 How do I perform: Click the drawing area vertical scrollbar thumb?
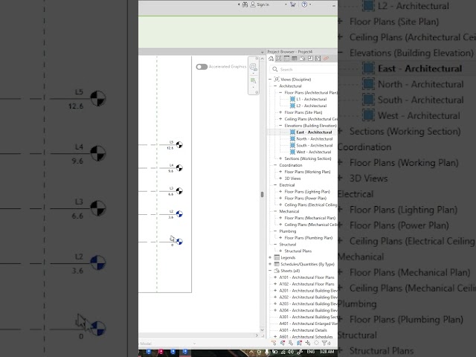tap(263, 194)
